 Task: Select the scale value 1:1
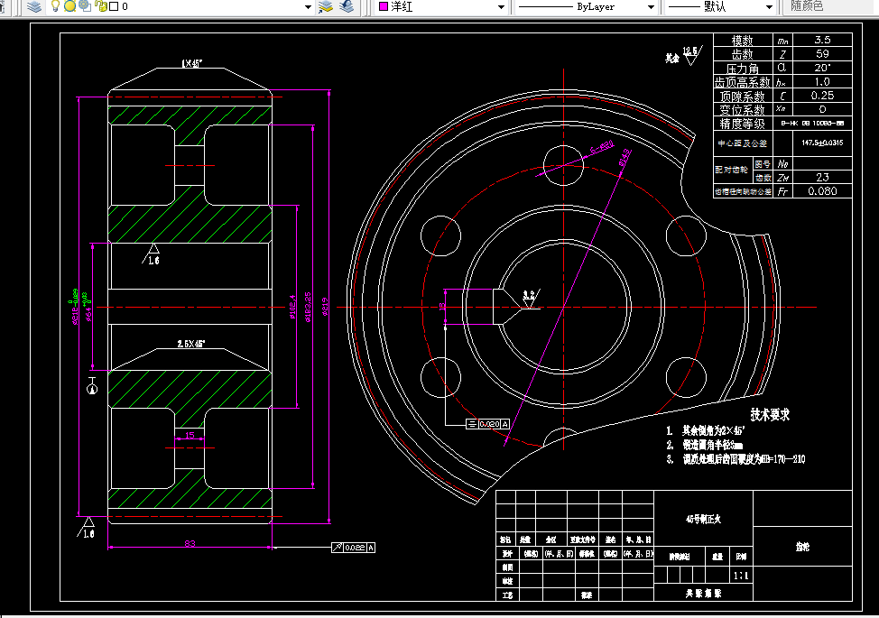pyautogui.click(x=741, y=576)
